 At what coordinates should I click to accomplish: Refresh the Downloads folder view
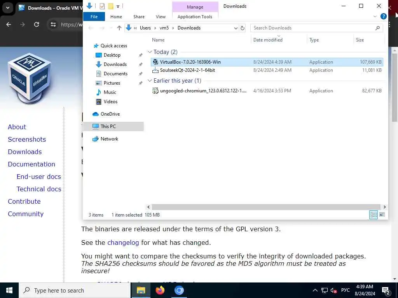pyautogui.click(x=243, y=28)
